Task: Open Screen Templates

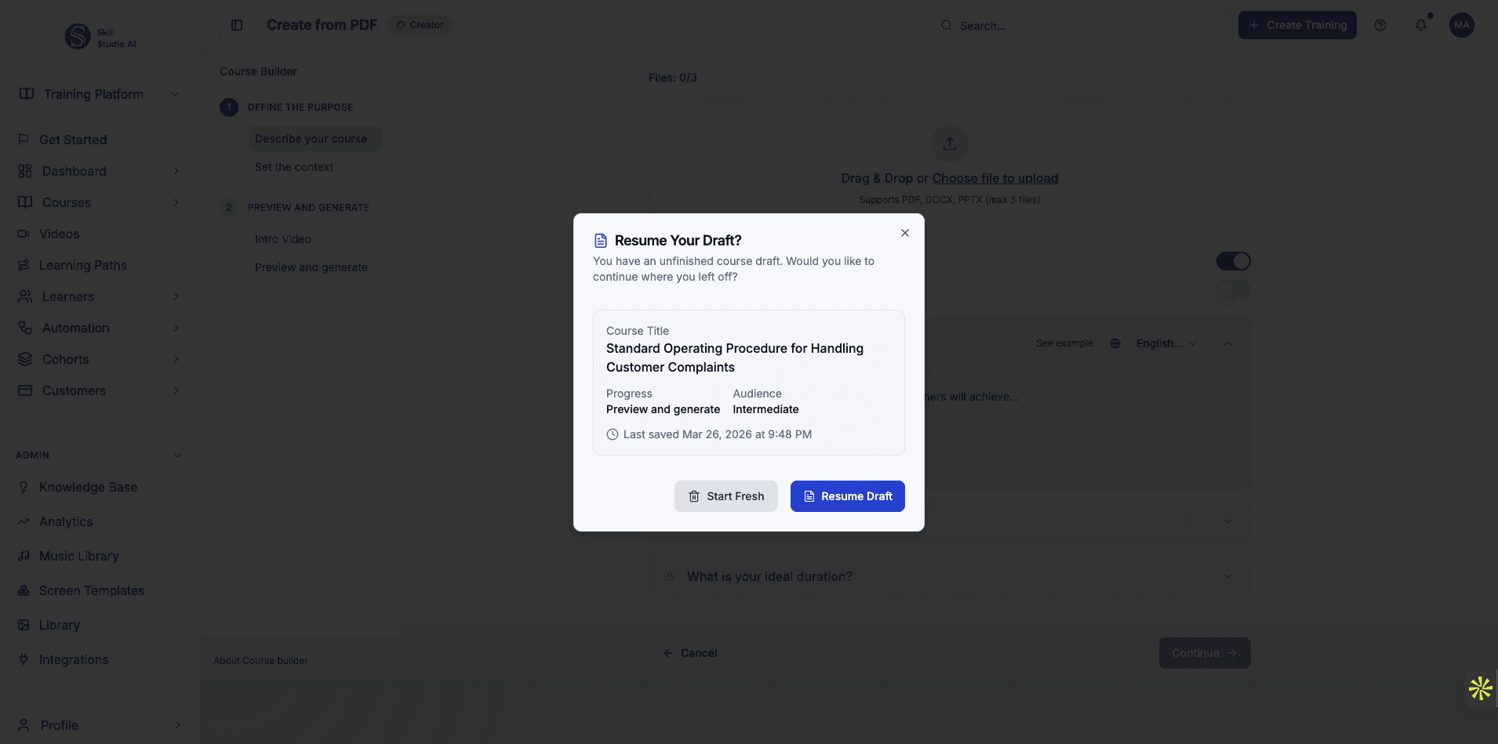Action: point(91,590)
